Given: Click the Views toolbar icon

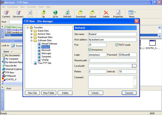Looking at the screenshot, I should coord(131,13).
